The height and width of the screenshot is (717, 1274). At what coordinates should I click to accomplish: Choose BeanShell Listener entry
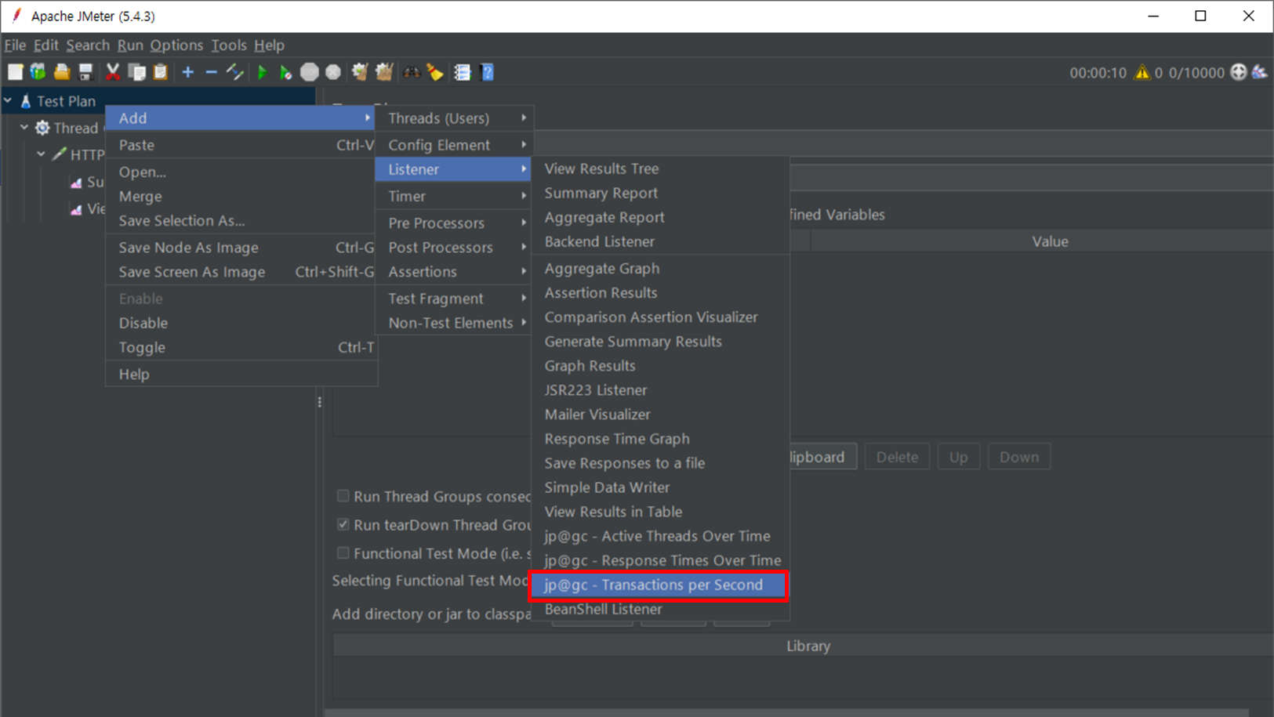[x=660, y=609]
